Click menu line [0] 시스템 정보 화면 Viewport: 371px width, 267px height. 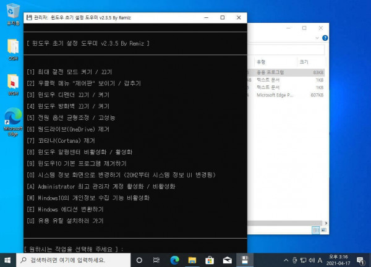point(121,175)
